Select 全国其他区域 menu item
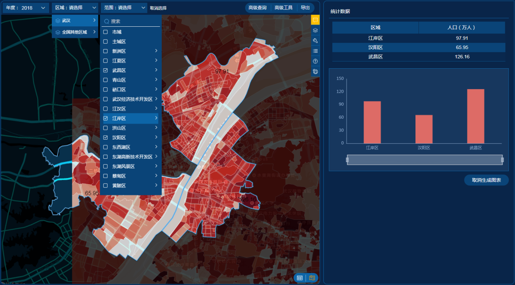515x285 pixels. [75, 32]
